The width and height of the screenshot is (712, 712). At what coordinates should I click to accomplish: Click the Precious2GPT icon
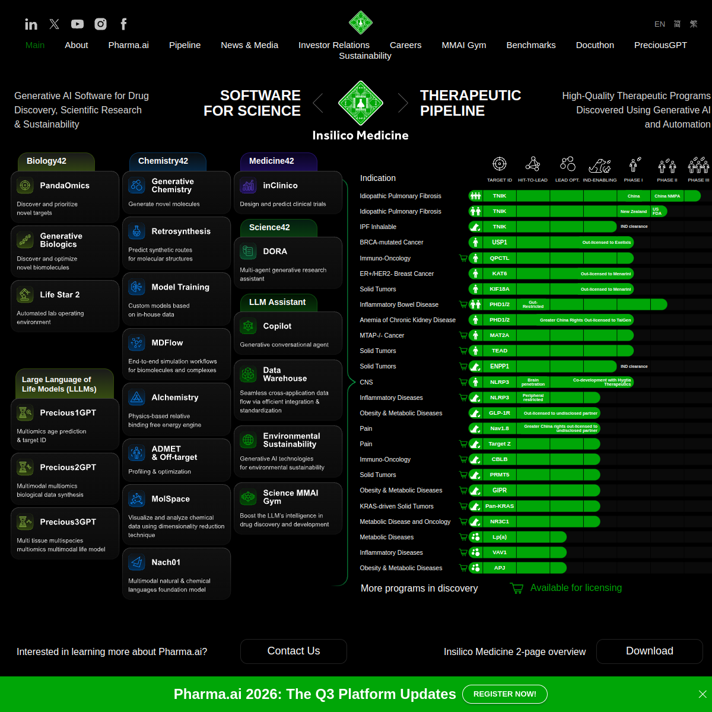click(x=26, y=467)
